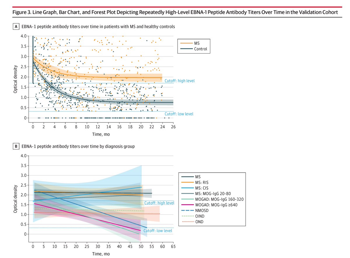This screenshot has height=258, width=350.
Task: Toggle the MS: RIS legend entry
Action: (x=201, y=182)
